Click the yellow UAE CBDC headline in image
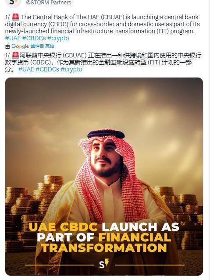 click(x=63, y=227)
